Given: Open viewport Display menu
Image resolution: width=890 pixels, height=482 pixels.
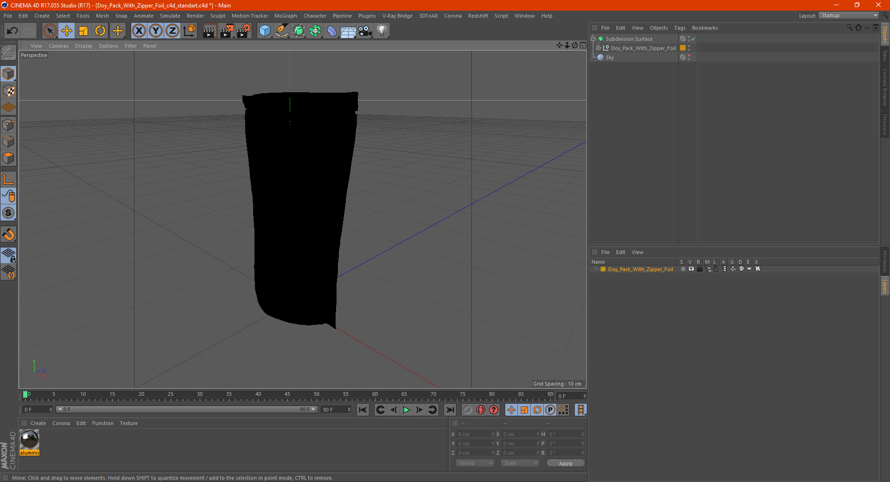Looking at the screenshot, I should point(83,46).
